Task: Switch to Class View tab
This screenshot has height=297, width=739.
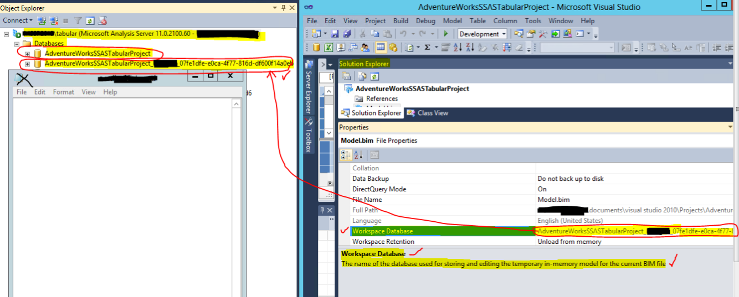Action: tap(427, 113)
